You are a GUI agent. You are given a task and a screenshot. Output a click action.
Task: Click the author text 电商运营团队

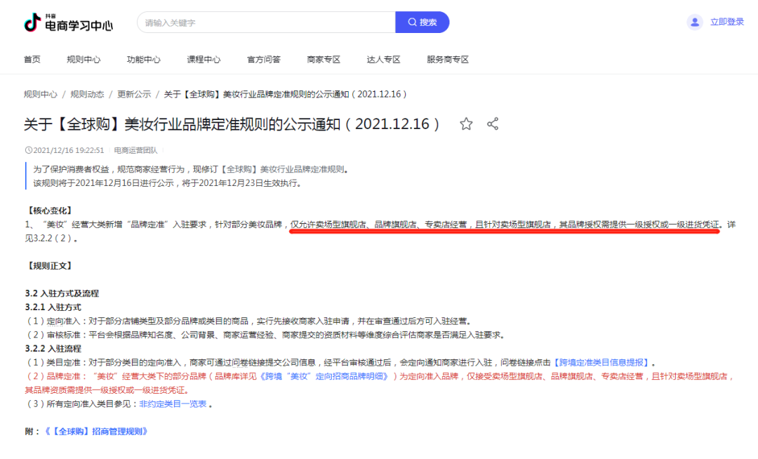click(x=135, y=150)
